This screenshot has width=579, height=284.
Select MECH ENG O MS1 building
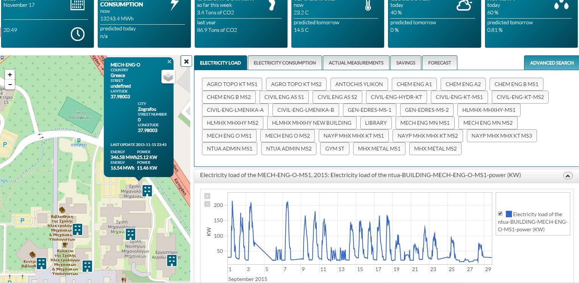click(229, 136)
